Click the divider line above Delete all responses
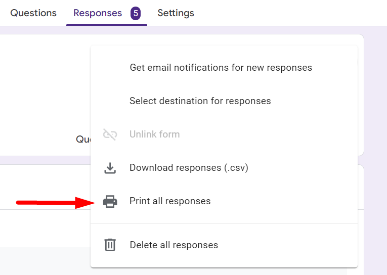Viewport: 387px width, 275px height. pyautogui.click(x=224, y=223)
